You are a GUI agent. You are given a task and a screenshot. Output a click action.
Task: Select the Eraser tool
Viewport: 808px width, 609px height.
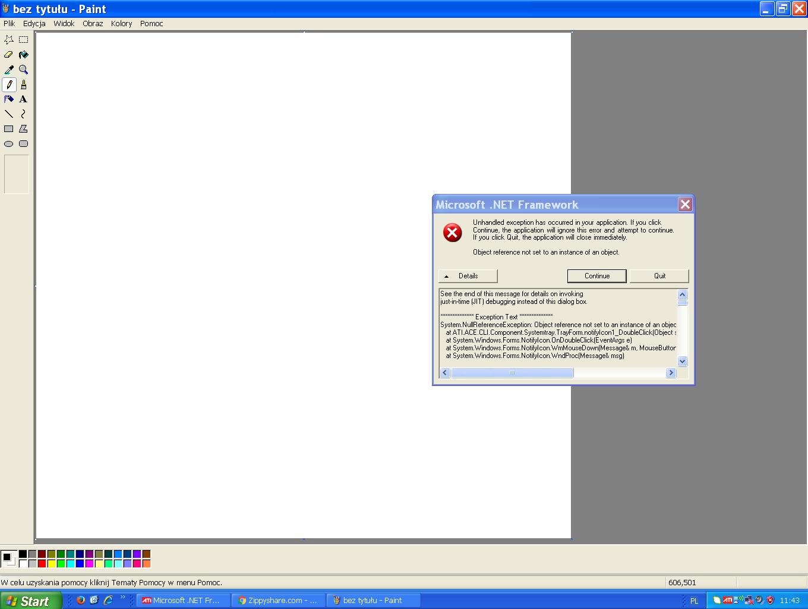coord(9,55)
